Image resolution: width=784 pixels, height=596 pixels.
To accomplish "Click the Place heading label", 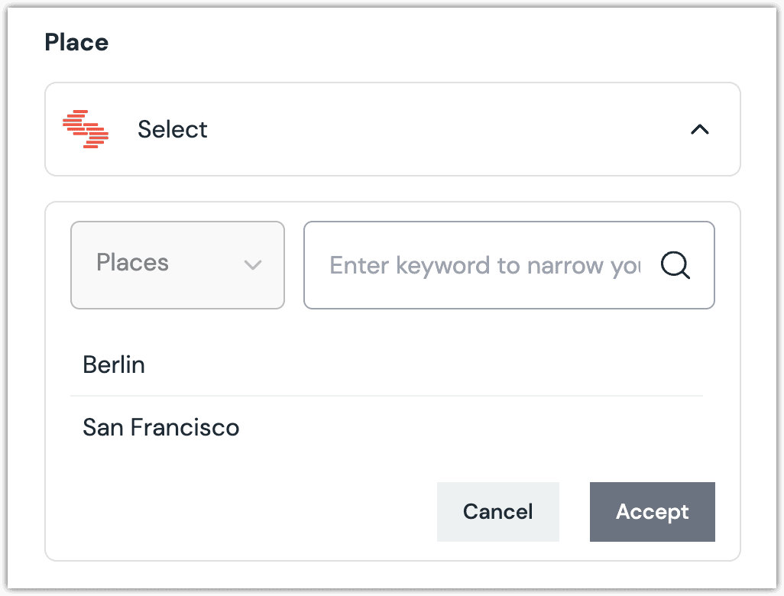I will click(76, 42).
